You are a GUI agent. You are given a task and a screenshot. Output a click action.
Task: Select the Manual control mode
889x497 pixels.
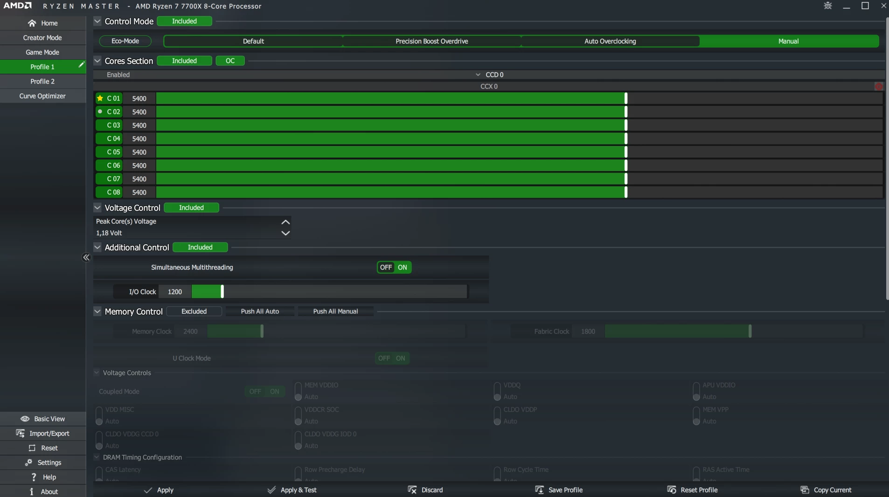click(x=789, y=41)
